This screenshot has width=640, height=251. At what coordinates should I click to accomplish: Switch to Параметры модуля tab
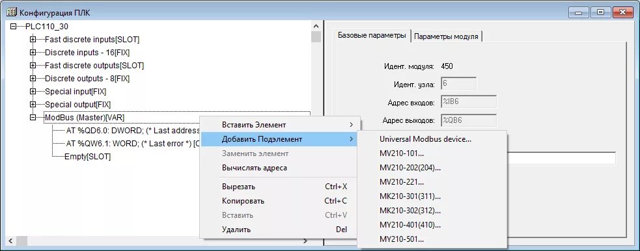pyautogui.click(x=446, y=36)
